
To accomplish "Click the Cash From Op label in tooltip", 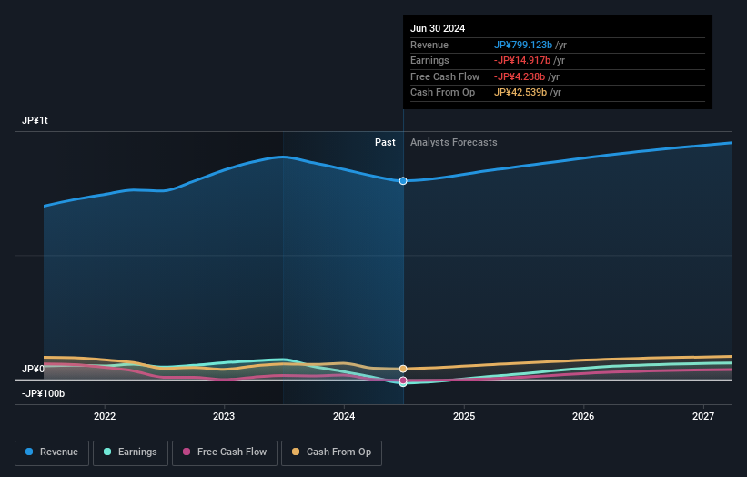I will click(442, 93).
